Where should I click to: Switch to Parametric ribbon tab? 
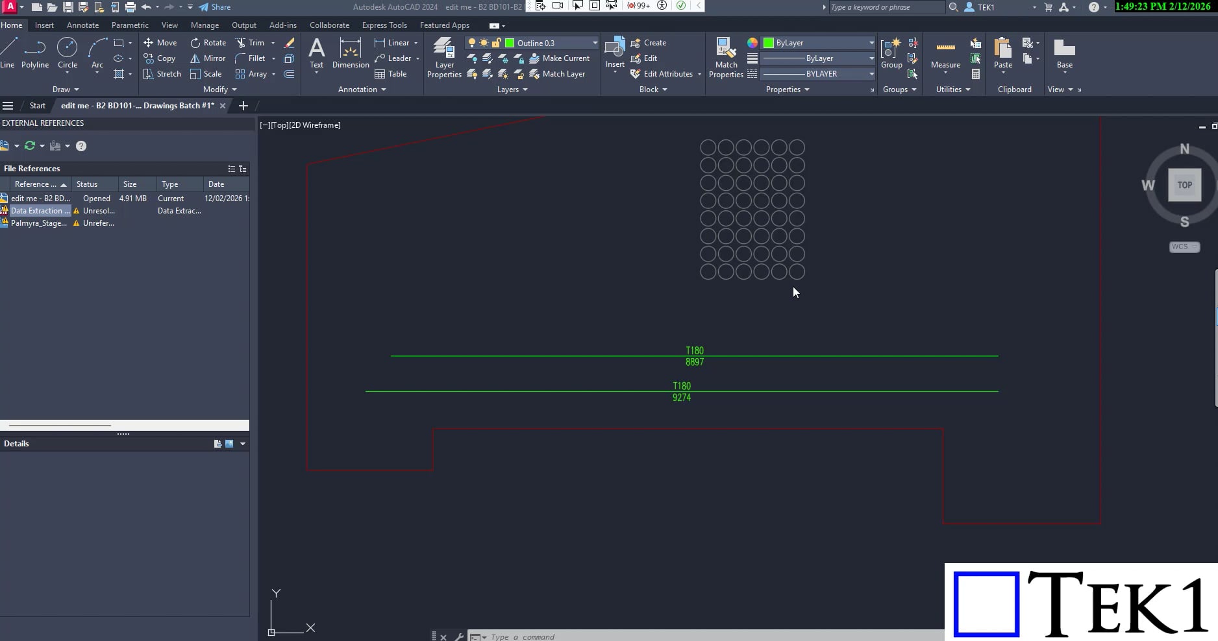[x=130, y=25]
